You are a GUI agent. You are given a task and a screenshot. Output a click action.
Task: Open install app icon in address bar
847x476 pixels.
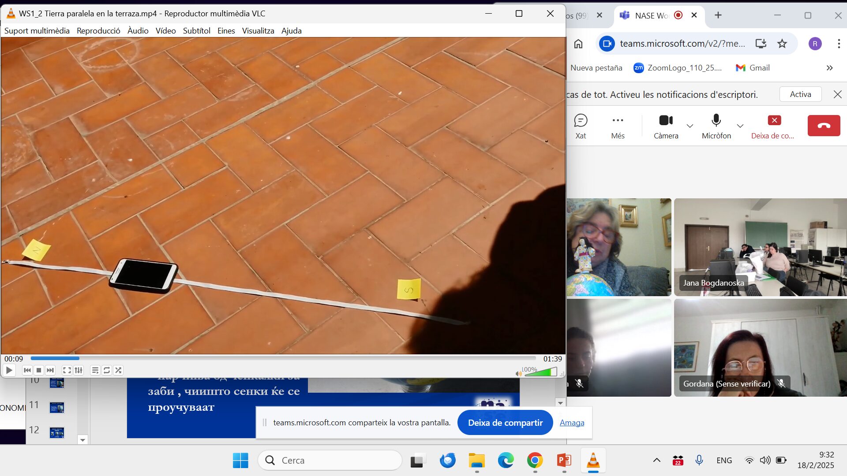761,44
